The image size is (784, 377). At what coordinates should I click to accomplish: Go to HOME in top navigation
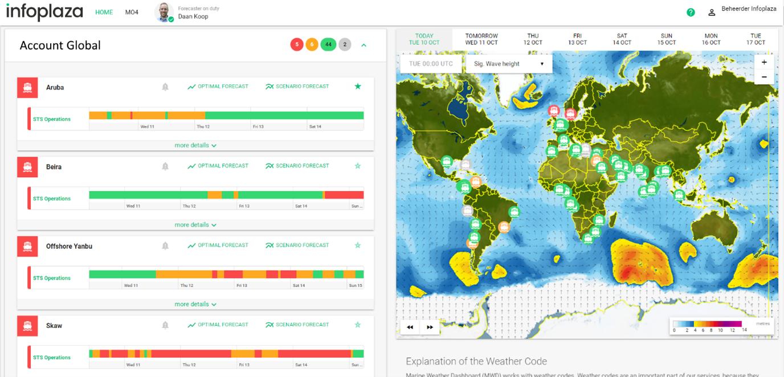104,12
